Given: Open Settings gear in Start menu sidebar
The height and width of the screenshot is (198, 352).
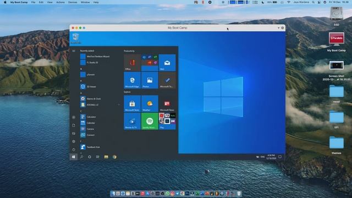Looking at the screenshot, I should pos(73,141).
